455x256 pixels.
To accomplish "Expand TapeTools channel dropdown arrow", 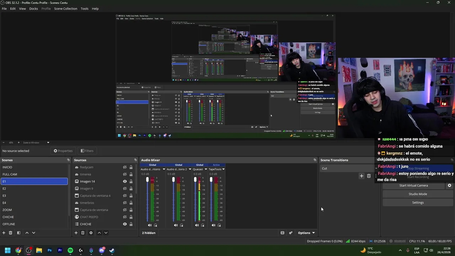I will click(223, 169).
